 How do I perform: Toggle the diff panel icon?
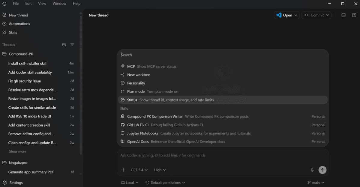(x=354, y=15)
